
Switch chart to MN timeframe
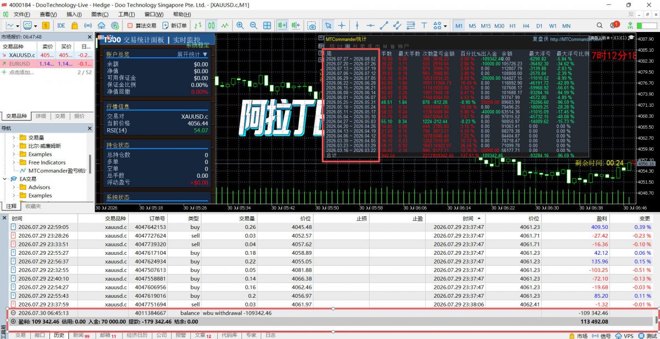[566, 26]
